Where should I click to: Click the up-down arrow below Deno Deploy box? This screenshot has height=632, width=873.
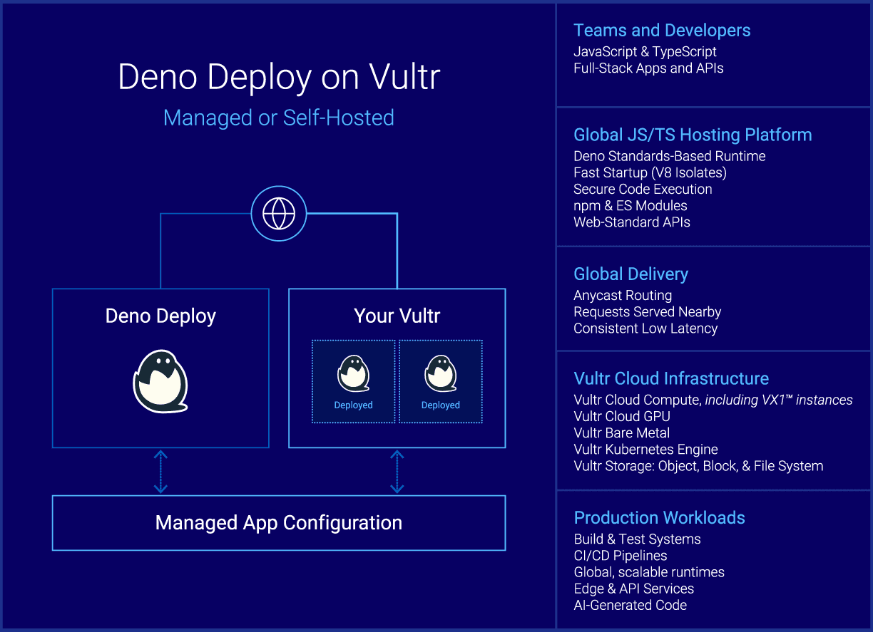tap(160, 472)
